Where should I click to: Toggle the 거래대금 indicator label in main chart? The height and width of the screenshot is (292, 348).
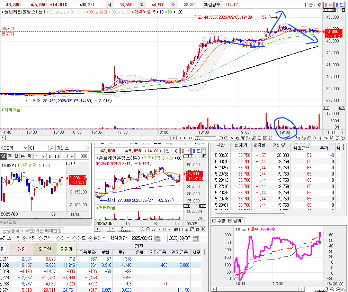click(x=11, y=110)
